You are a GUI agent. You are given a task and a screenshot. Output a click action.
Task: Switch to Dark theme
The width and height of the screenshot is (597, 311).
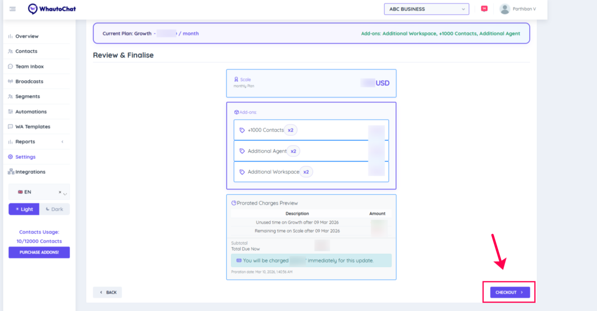point(54,209)
